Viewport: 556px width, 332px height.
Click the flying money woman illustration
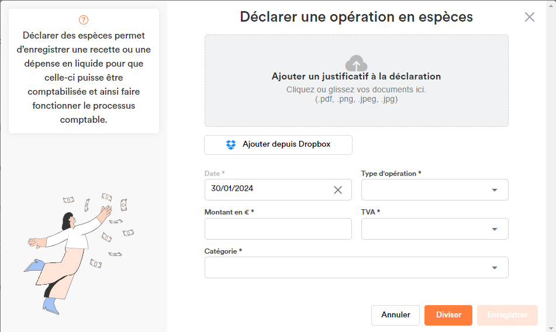coord(80,253)
